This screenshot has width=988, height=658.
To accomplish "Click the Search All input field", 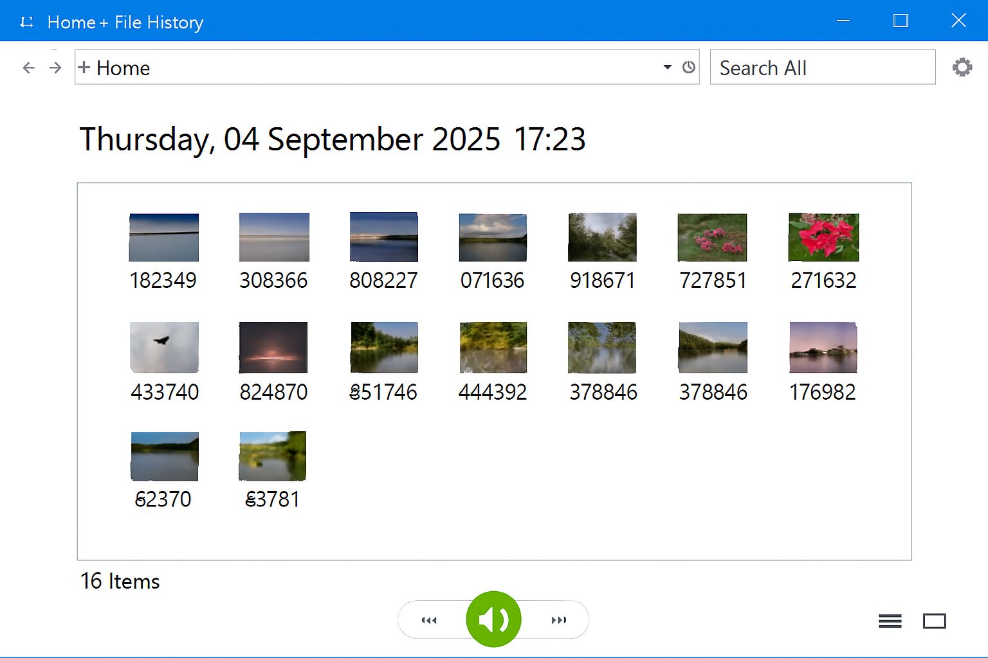I will (822, 67).
